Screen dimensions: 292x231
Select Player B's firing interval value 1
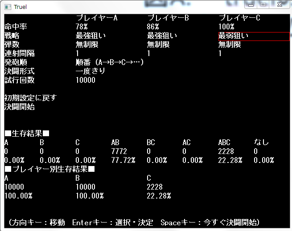(x=148, y=53)
